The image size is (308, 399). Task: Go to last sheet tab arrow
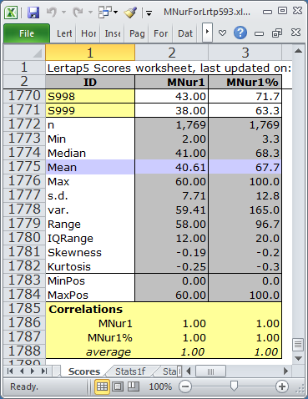coord(44,371)
